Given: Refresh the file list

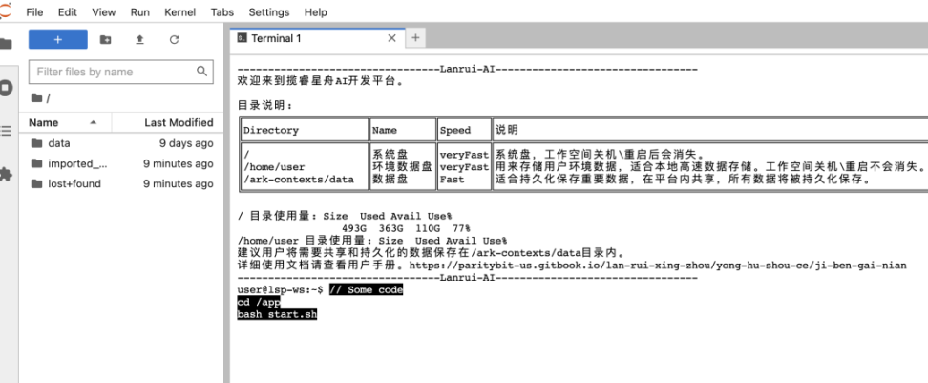Looking at the screenshot, I should [174, 40].
